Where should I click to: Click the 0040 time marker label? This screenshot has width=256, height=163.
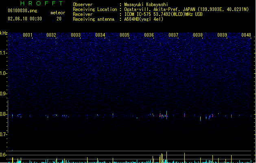(x=246, y=35)
